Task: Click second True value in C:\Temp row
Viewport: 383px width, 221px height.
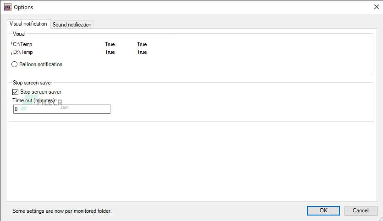Action: coord(142,44)
